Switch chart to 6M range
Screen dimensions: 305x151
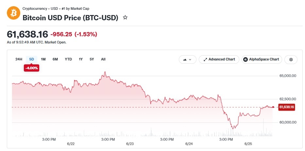(55, 59)
